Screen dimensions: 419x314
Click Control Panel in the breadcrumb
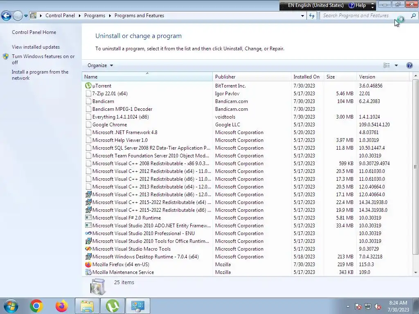click(x=60, y=16)
